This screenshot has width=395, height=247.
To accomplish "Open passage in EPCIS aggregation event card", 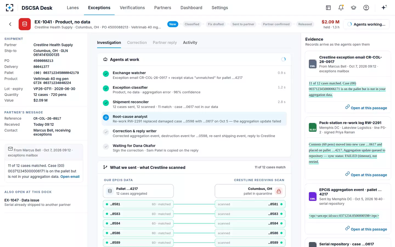I will 366,229.
